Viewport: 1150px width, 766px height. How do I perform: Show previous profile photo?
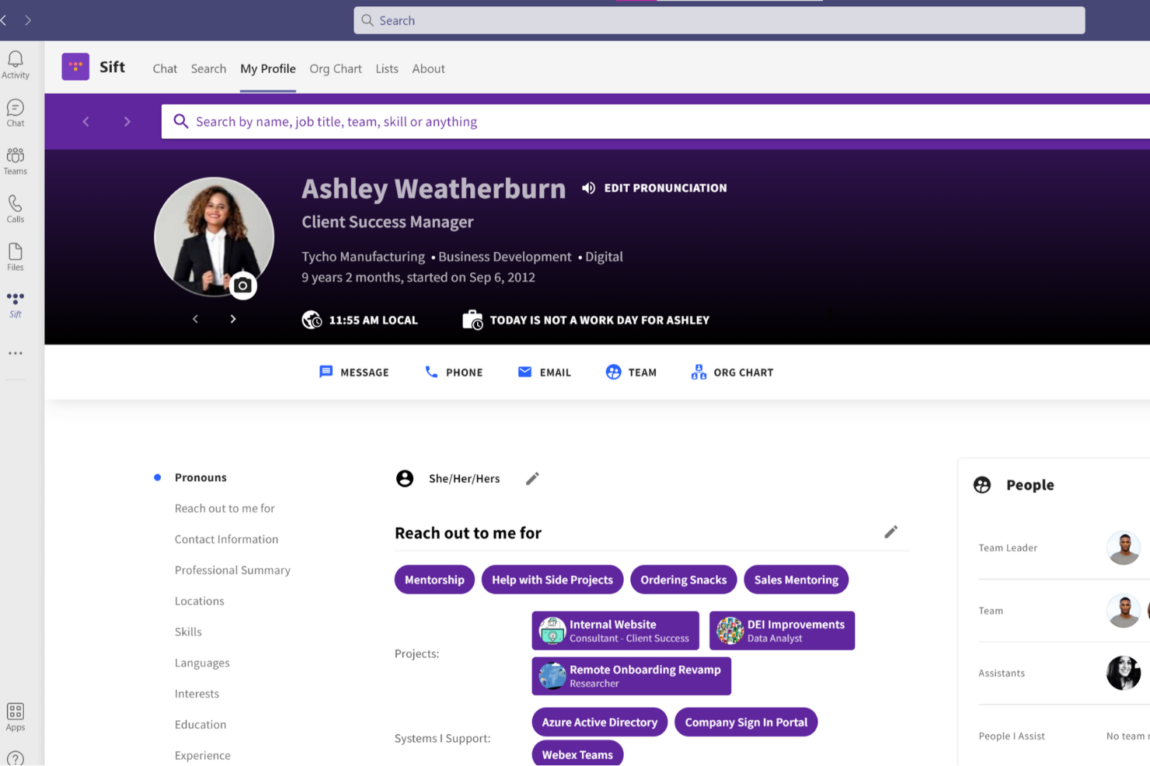(196, 319)
